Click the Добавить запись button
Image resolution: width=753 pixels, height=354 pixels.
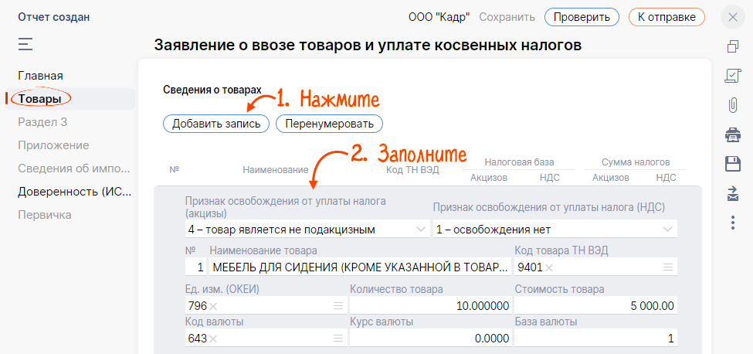click(216, 124)
